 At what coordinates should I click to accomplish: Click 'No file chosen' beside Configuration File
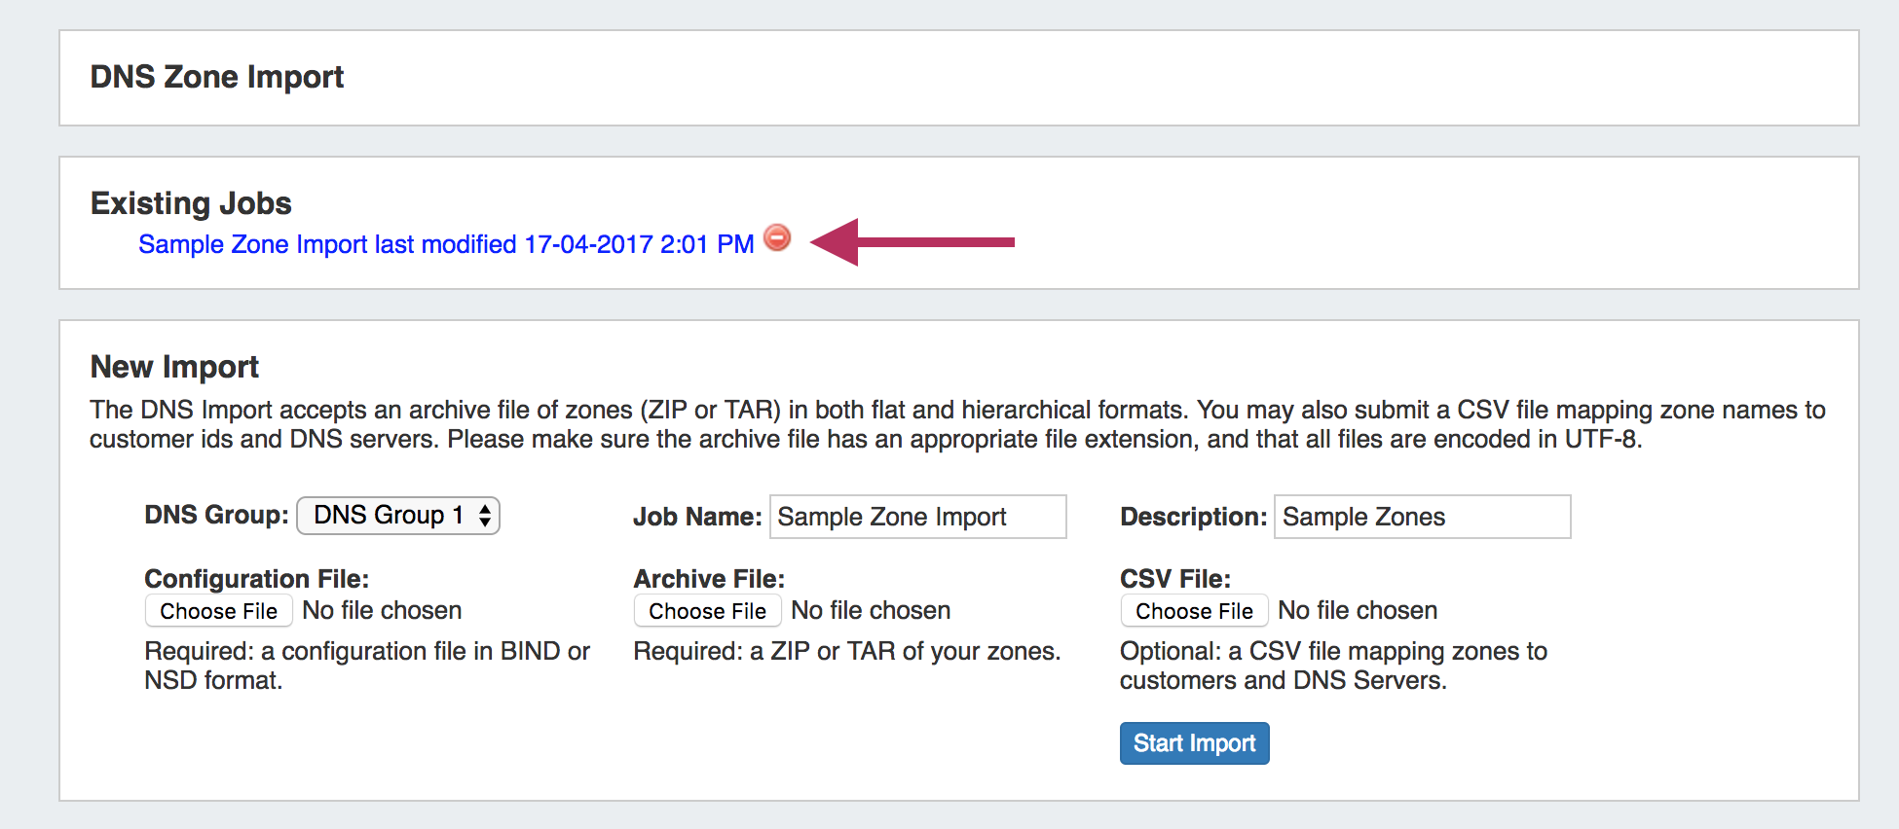pos(382,611)
